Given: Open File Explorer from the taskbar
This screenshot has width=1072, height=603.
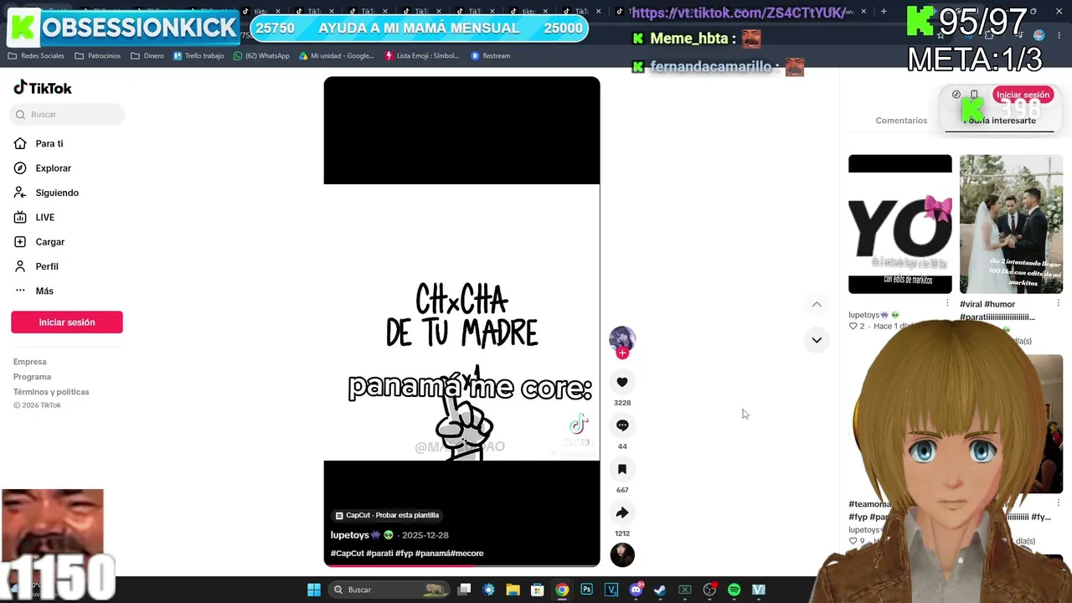Looking at the screenshot, I should pos(513,590).
